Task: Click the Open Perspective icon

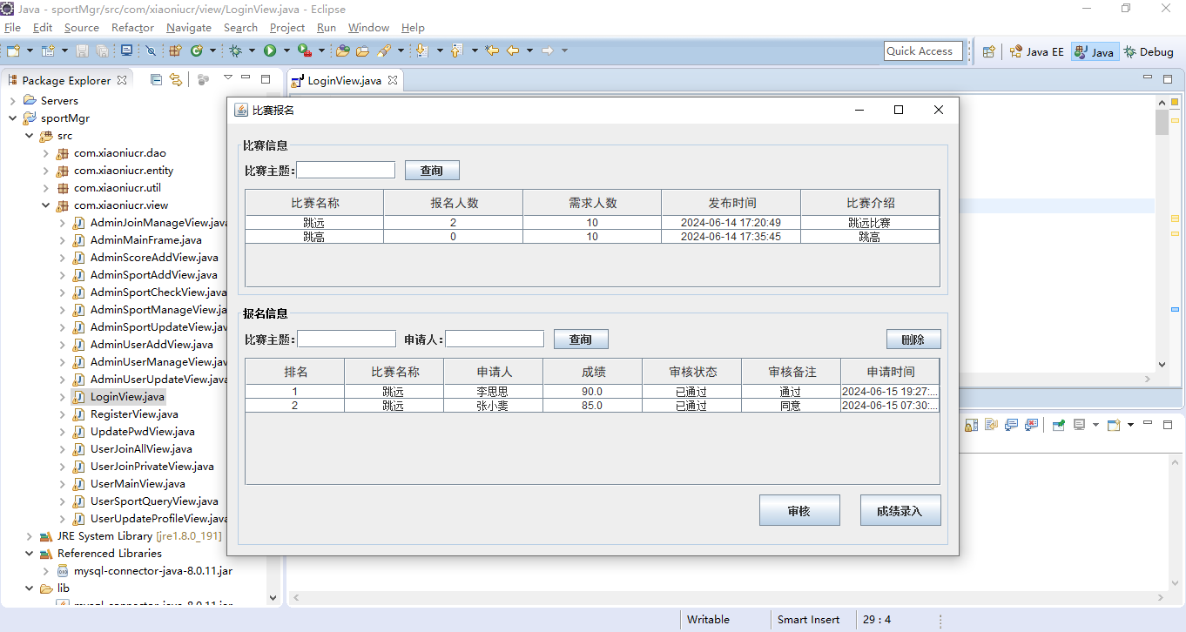Action: 988,51
